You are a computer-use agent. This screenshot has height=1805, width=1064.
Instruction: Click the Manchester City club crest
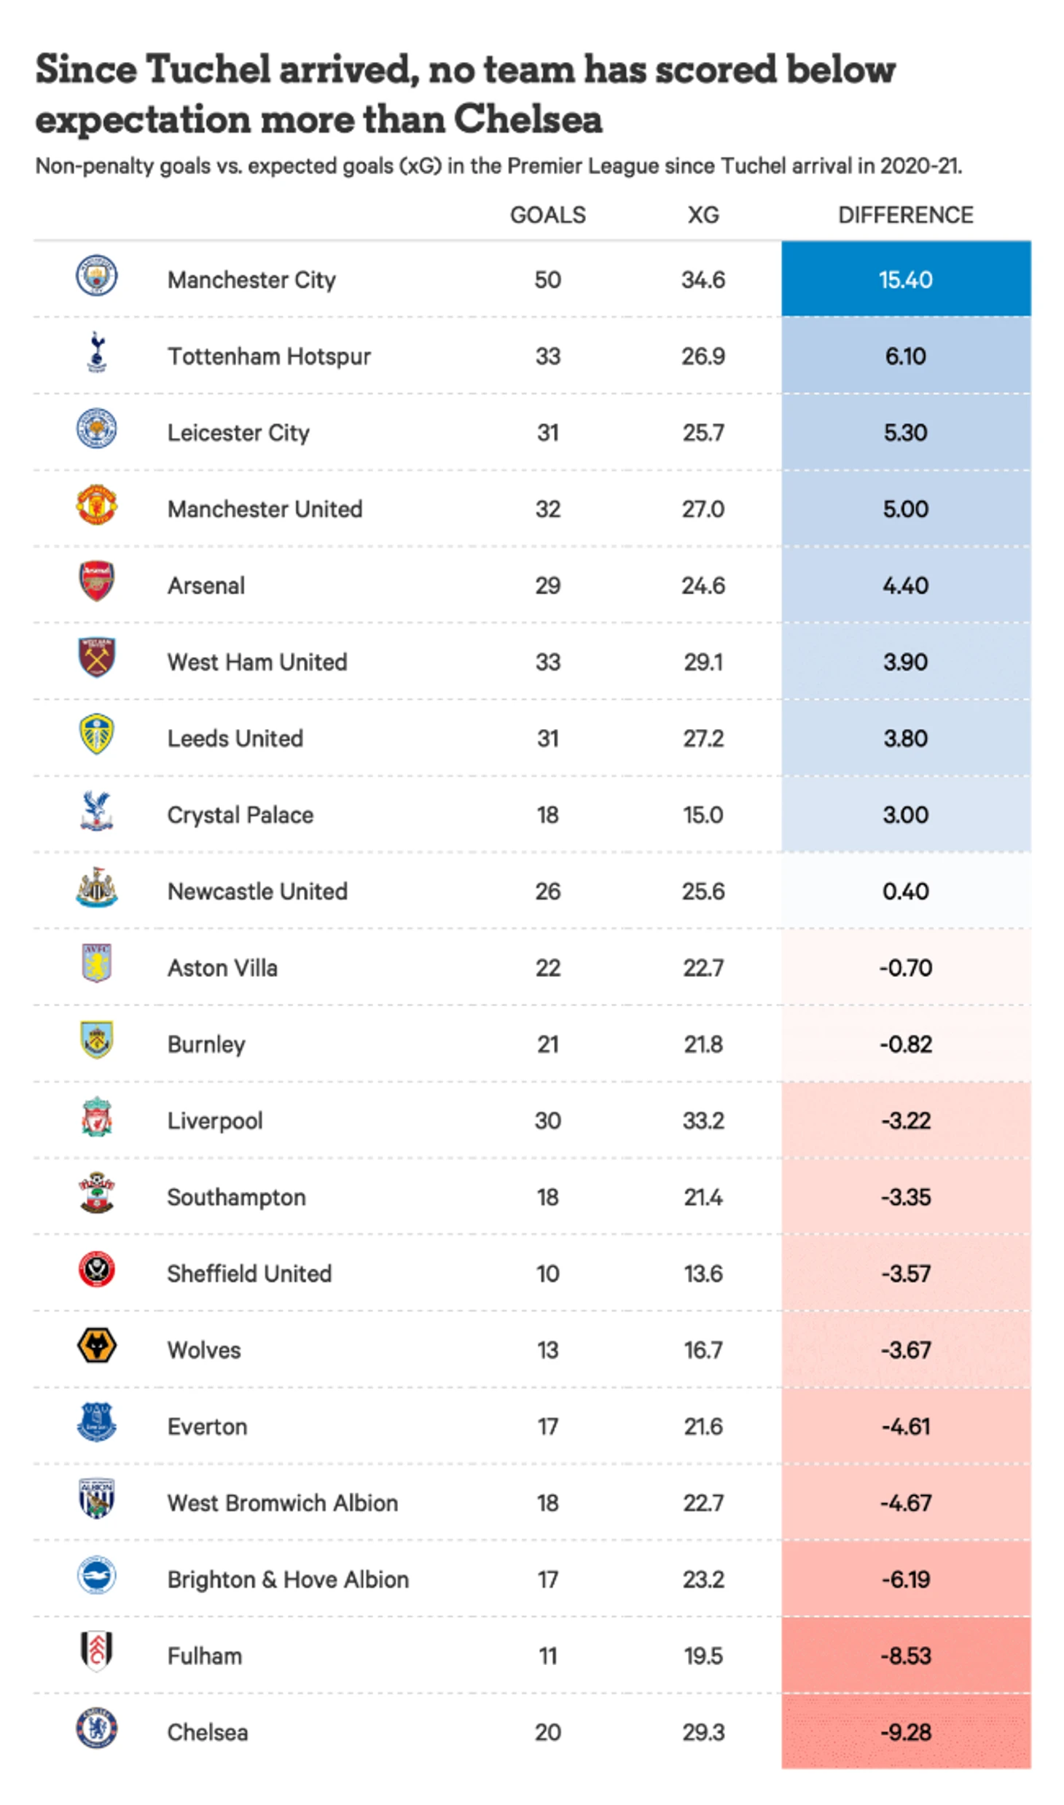point(97,276)
